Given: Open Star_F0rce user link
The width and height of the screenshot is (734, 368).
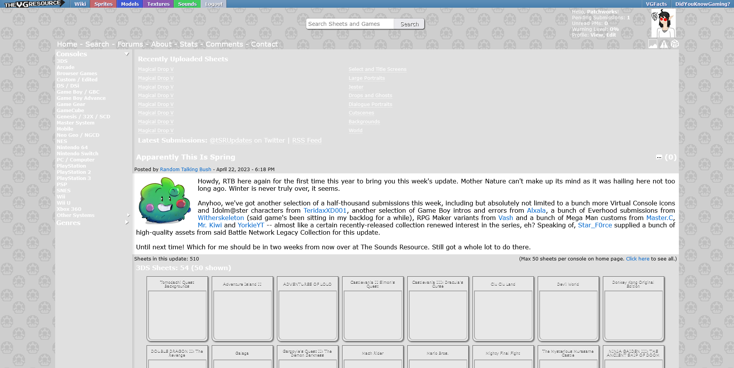Looking at the screenshot, I should 595,225.
